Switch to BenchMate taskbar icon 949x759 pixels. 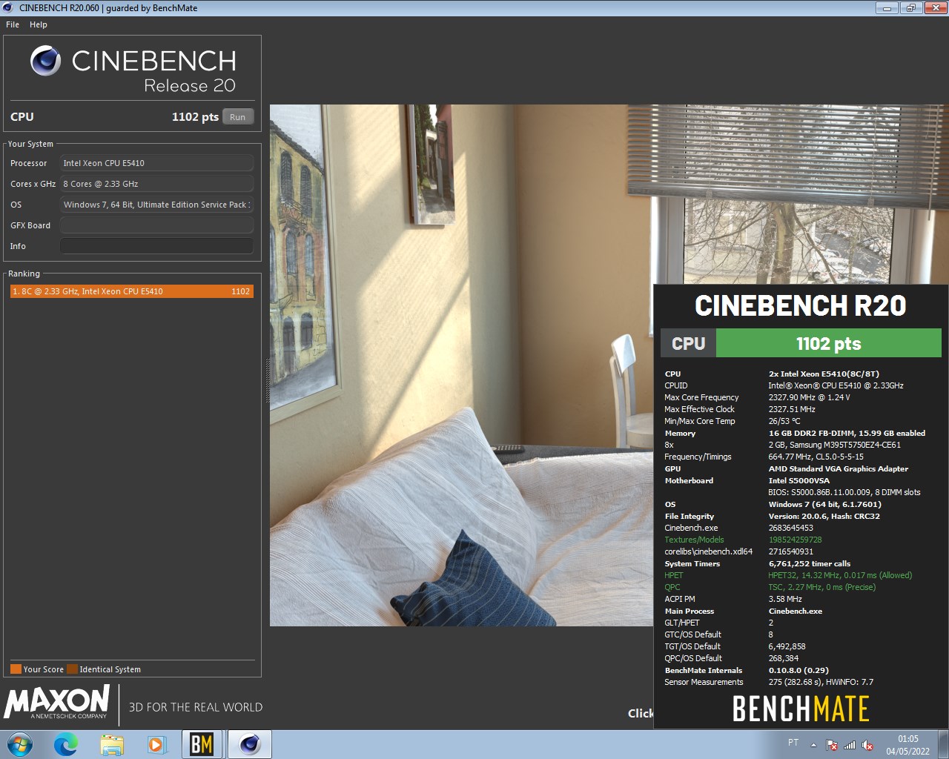click(x=202, y=744)
